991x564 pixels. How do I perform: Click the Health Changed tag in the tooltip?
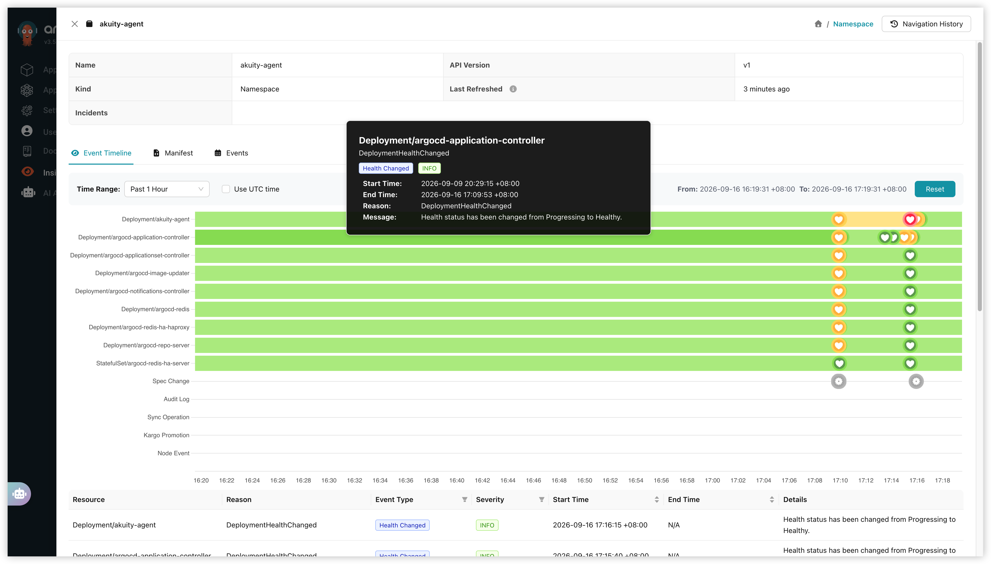(385, 168)
